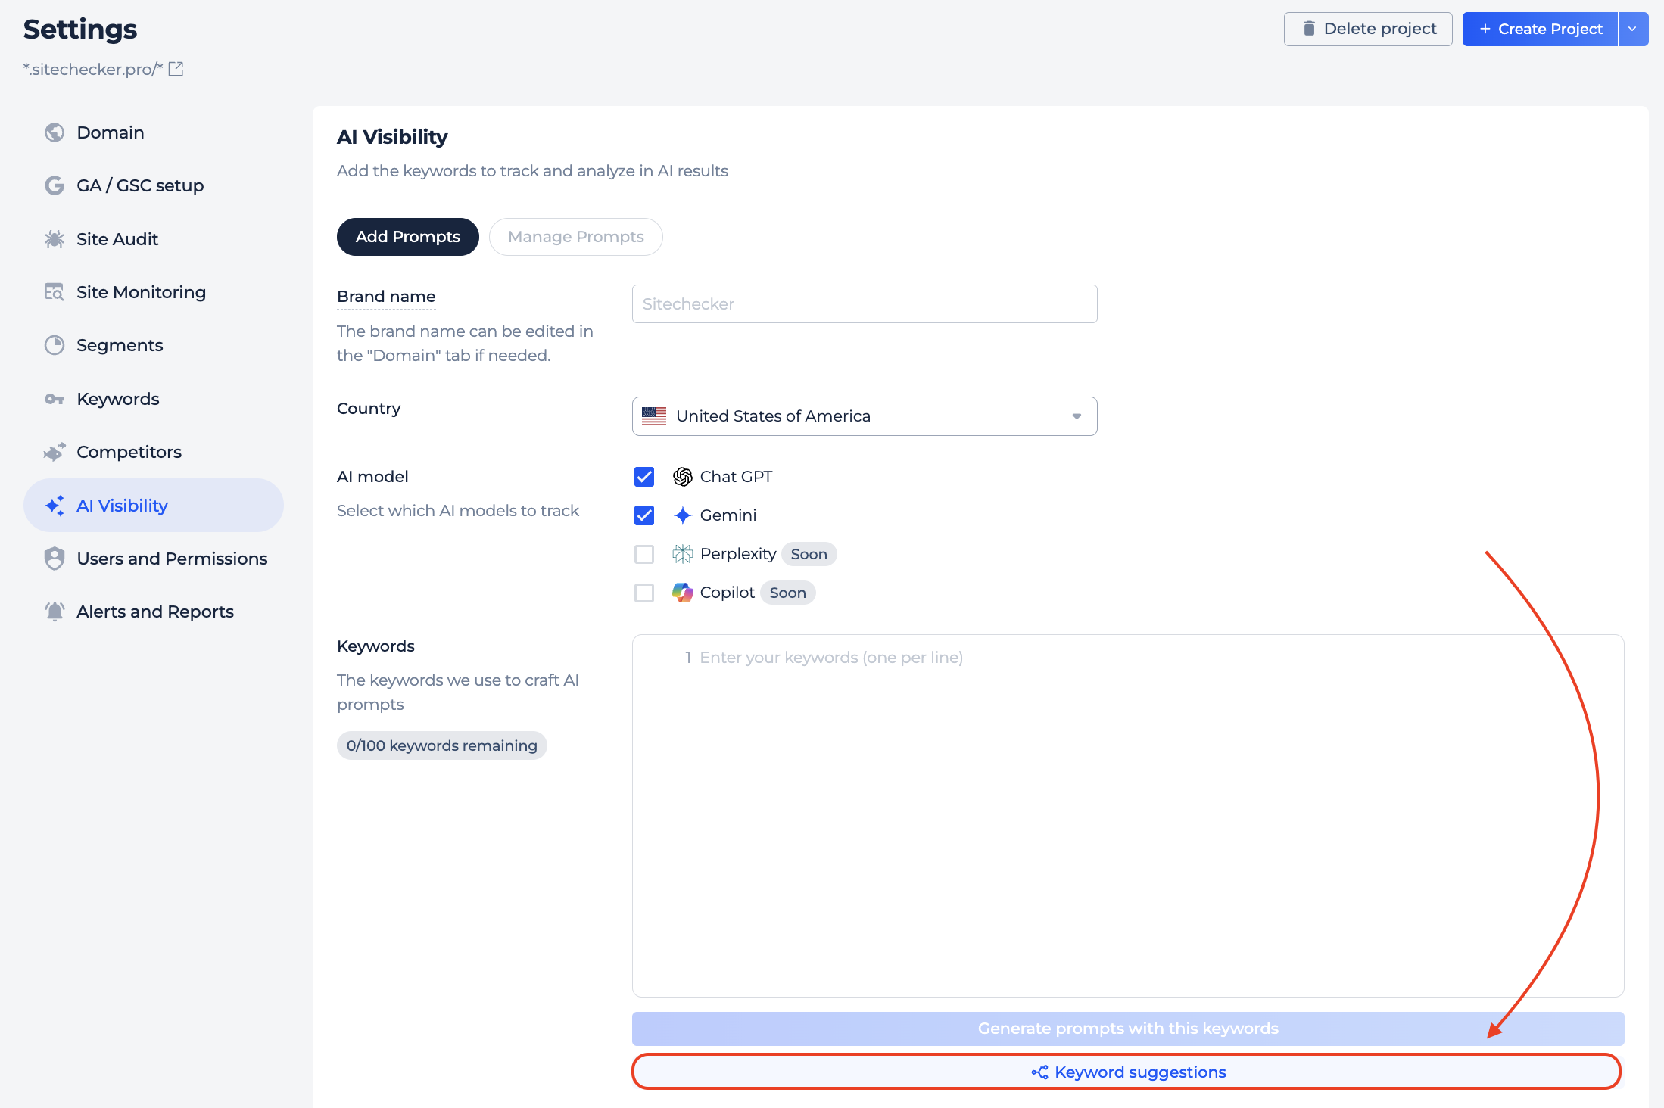Image resolution: width=1664 pixels, height=1108 pixels.
Task: Enable the Copilot checkbox
Action: click(644, 593)
